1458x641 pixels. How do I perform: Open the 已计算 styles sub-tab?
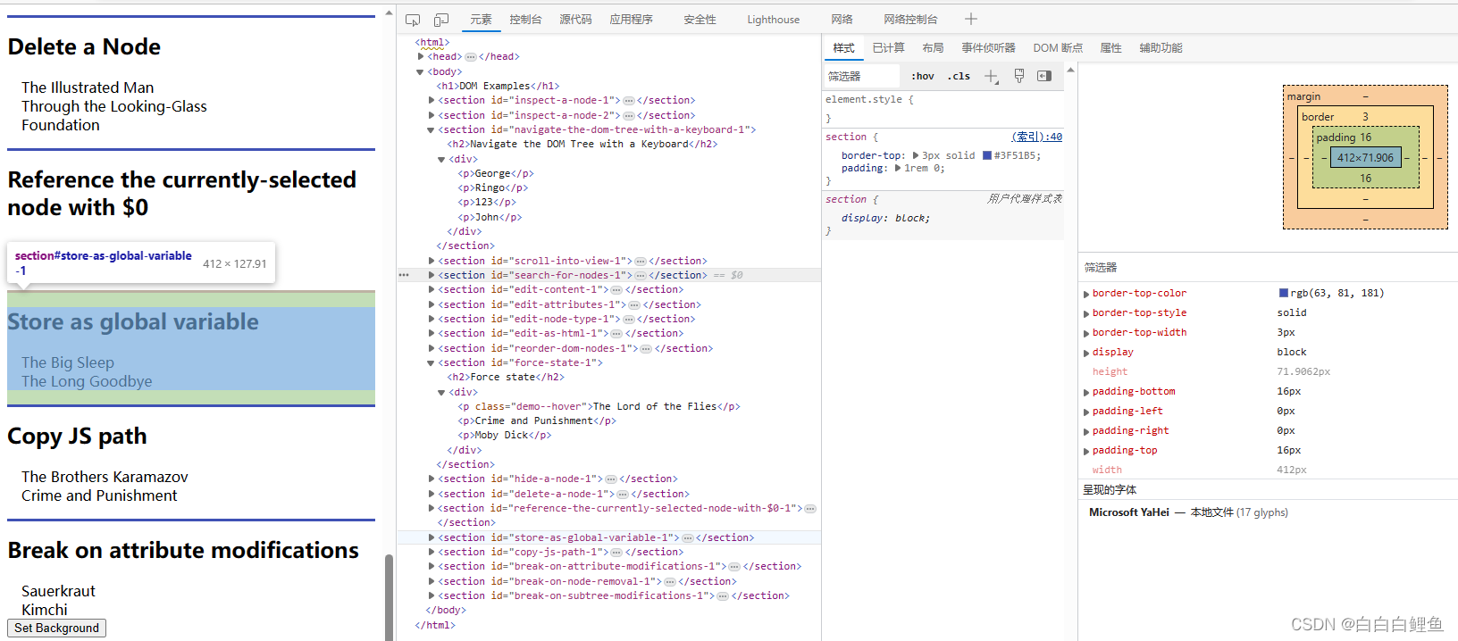point(888,48)
